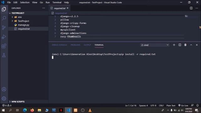201x113 pixels.
Task: Open the Search view in activity bar
Action: click(x=4, y=18)
